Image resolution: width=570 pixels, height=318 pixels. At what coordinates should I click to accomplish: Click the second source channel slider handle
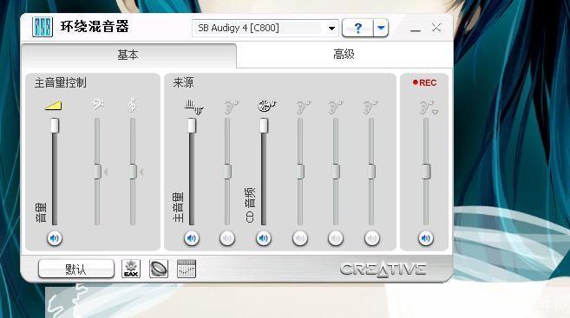click(227, 172)
